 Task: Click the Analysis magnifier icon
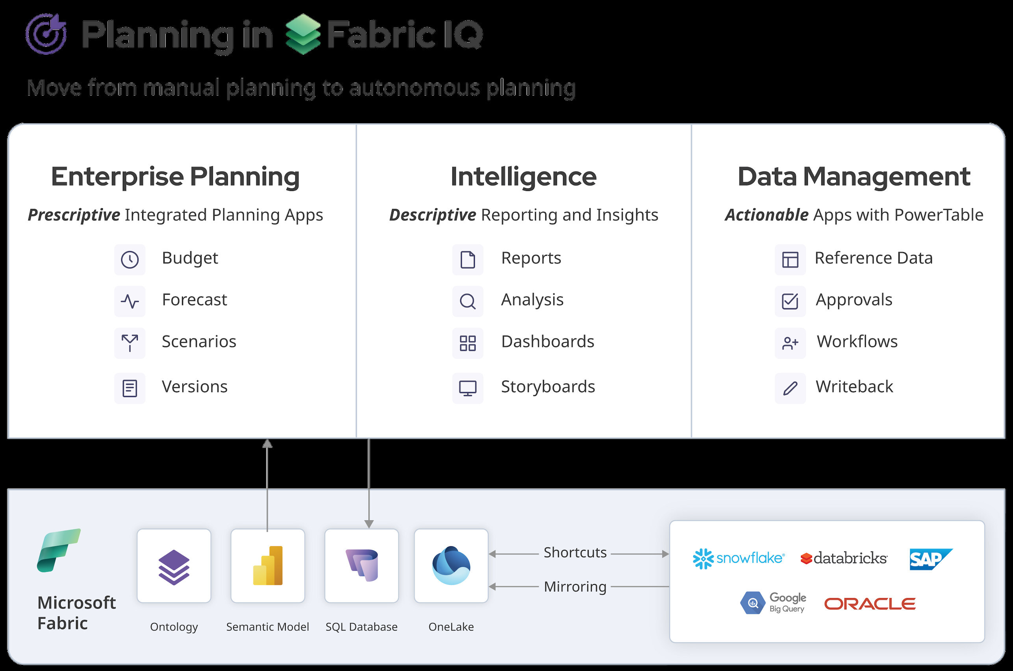coord(467,301)
